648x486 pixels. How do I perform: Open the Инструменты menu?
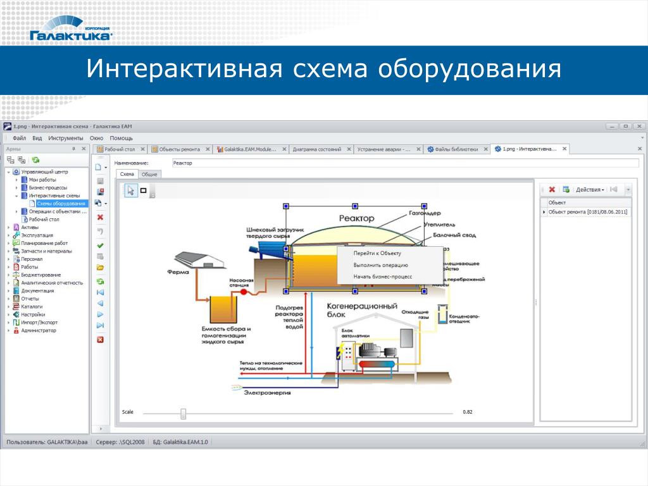click(65, 138)
